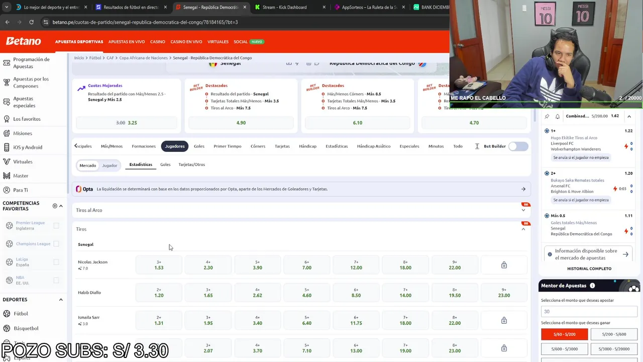Image resolution: width=643 pixels, height=362 pixels.
Task: Close the Senegal - República Democrática browser tab
Action: (245, 8)
